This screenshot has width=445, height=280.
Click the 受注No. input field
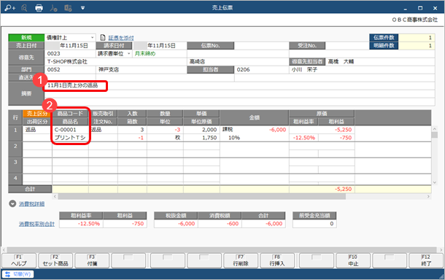coord(347,46)
